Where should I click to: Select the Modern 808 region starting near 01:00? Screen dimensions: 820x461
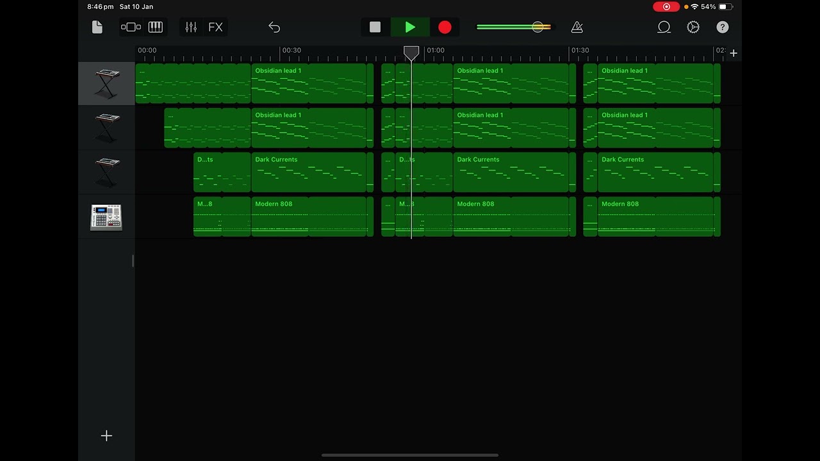coord(511,216)
